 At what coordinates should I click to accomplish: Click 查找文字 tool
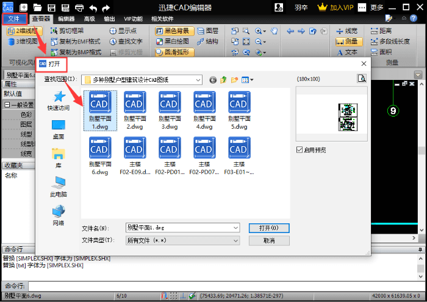[x=126, y=41]
